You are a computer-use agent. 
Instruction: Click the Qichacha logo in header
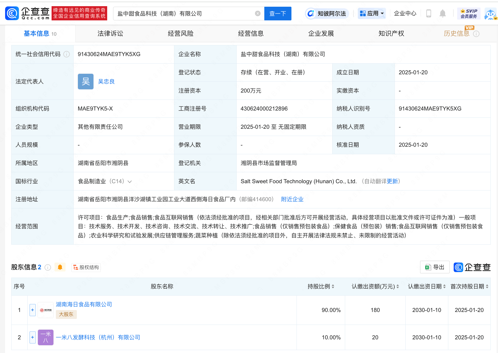coord(27,13)
